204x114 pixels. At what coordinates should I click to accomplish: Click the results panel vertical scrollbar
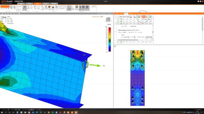tap(202, 24)
